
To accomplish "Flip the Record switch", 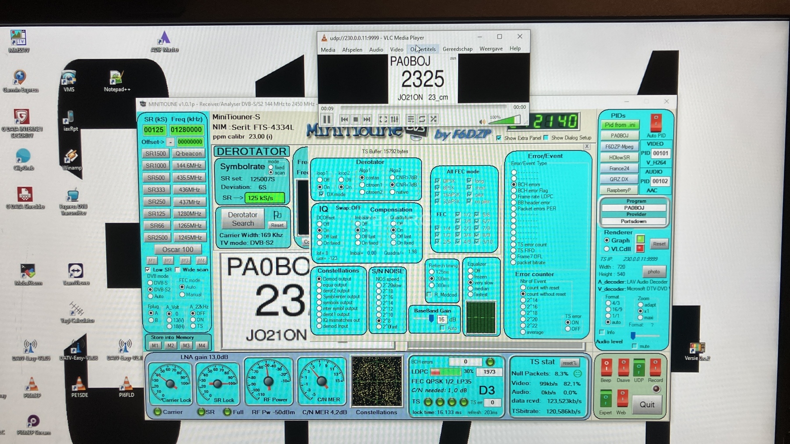I will tap(655, 367).
